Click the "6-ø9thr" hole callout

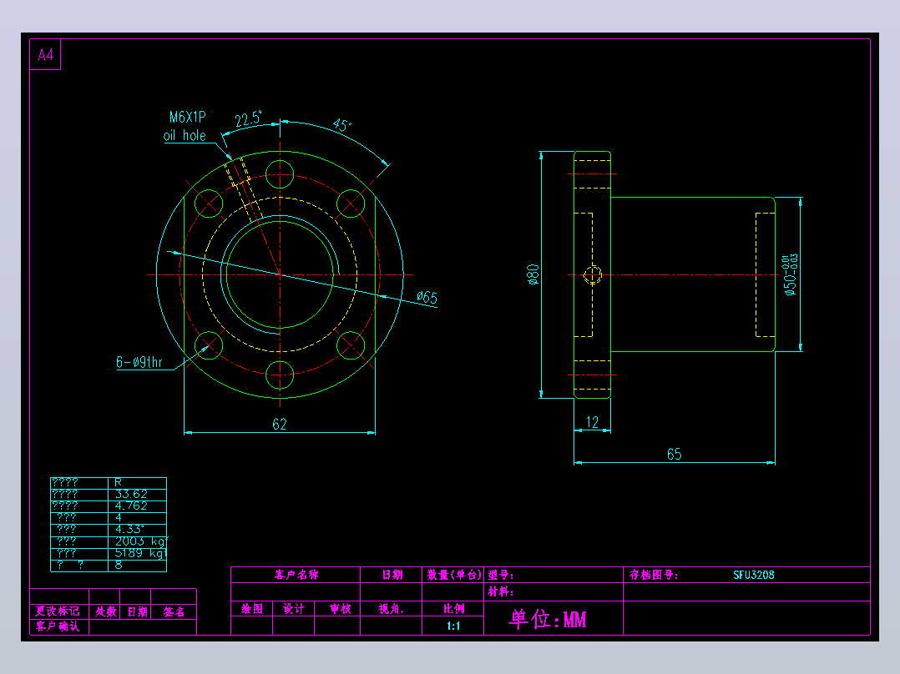(x=139, y=362)
